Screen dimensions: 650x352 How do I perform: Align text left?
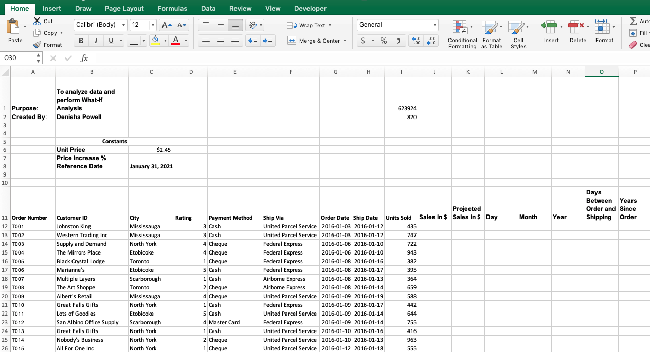[x=205, y=41]
